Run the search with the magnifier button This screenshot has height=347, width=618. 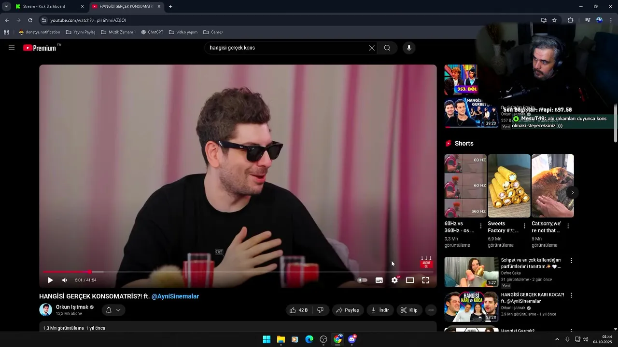pyautogui.click(x=387, y=48)
